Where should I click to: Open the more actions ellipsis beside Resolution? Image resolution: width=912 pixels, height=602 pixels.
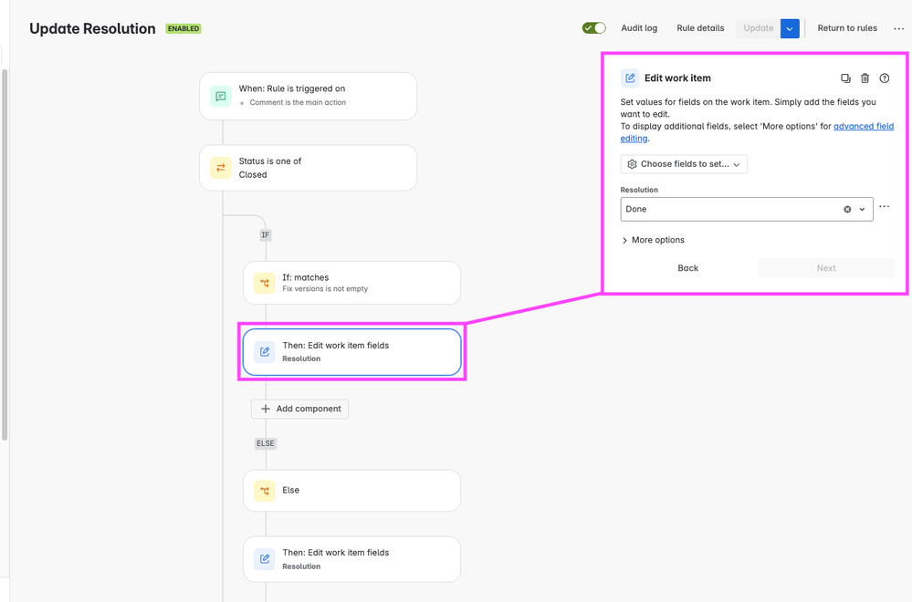[x=884, y=207]
